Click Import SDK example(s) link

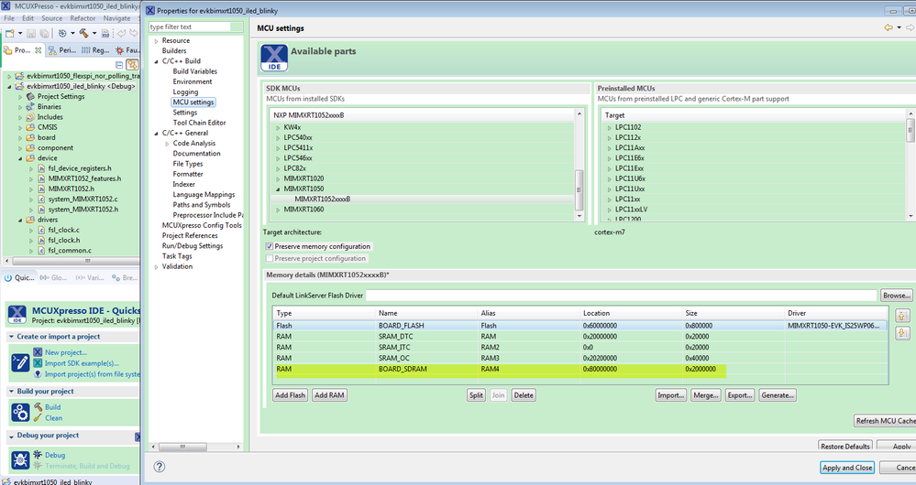pos(82,363)
